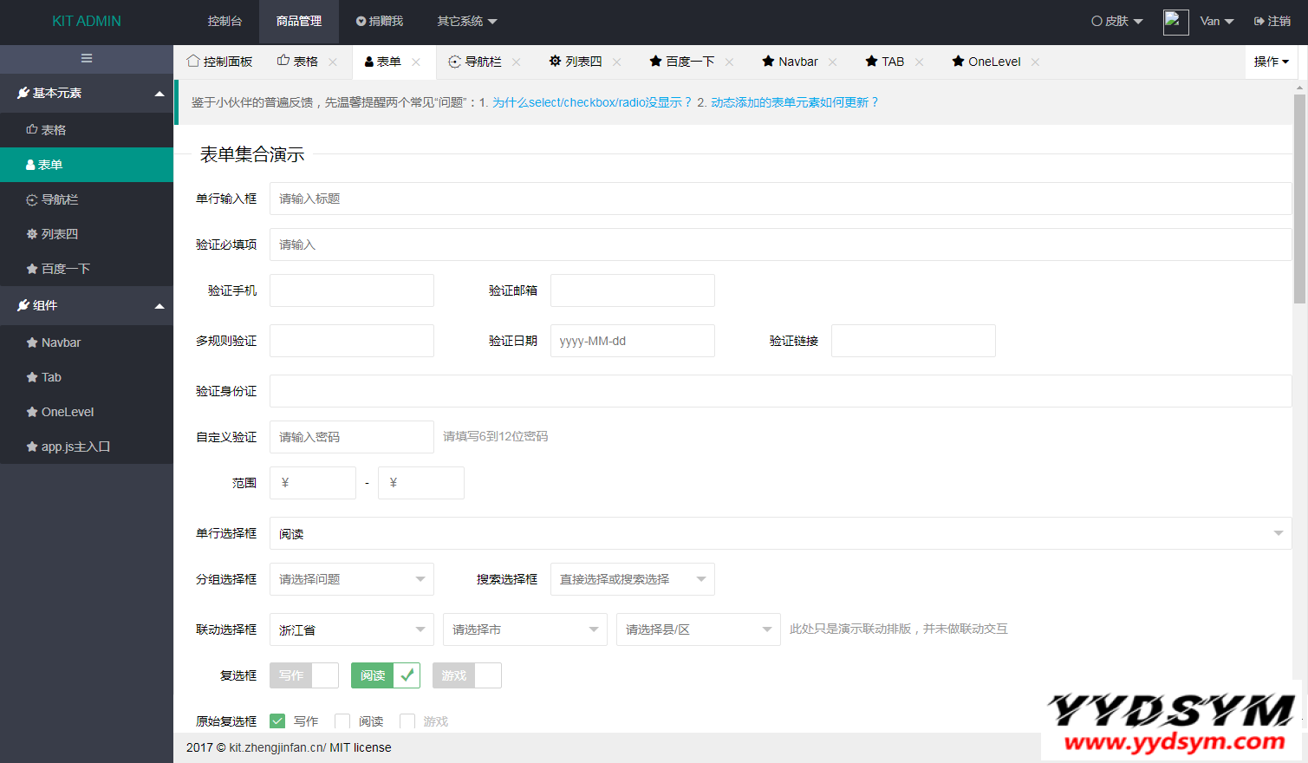This screenshot has width=1308, height=763.
Task: Click the 验证日期 date input field
Action: coord(632,341)
